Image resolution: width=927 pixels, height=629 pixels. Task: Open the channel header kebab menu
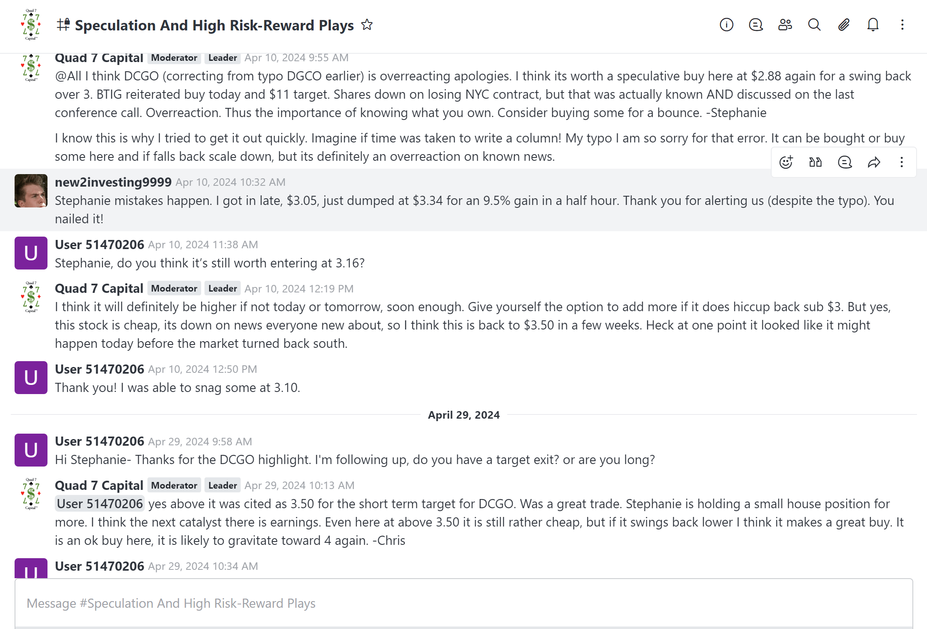tap(902, 25)
